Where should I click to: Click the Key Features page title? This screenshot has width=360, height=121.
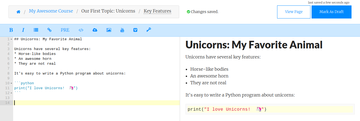pos(157,11)
